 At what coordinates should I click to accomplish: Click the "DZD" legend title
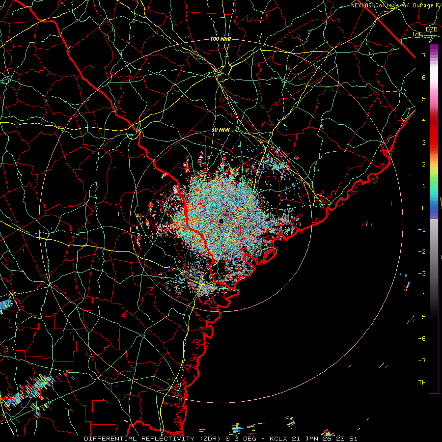(x=431, y=29)
